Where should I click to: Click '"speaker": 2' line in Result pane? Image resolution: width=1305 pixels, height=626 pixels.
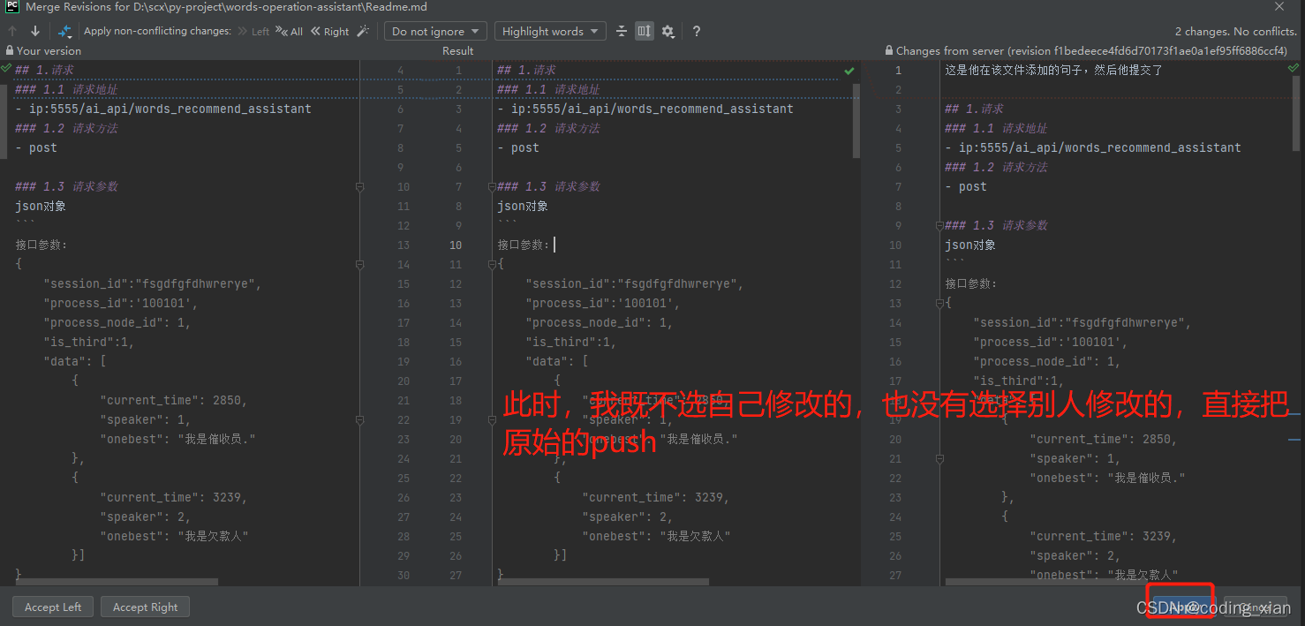[627, 517]
